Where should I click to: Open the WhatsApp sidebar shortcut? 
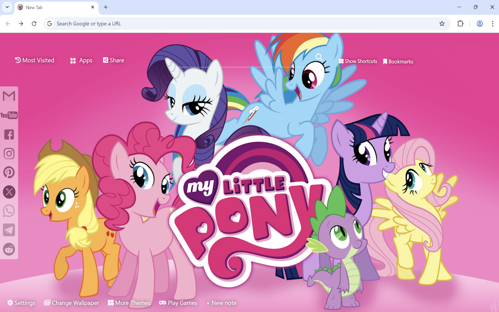pos(9,211)
